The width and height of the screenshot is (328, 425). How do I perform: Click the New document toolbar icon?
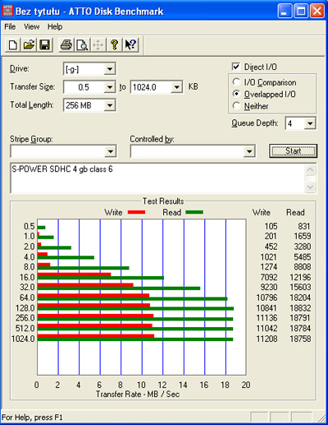point(12,45)
